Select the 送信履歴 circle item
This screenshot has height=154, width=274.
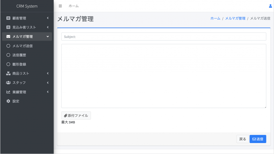coord(27,55)
